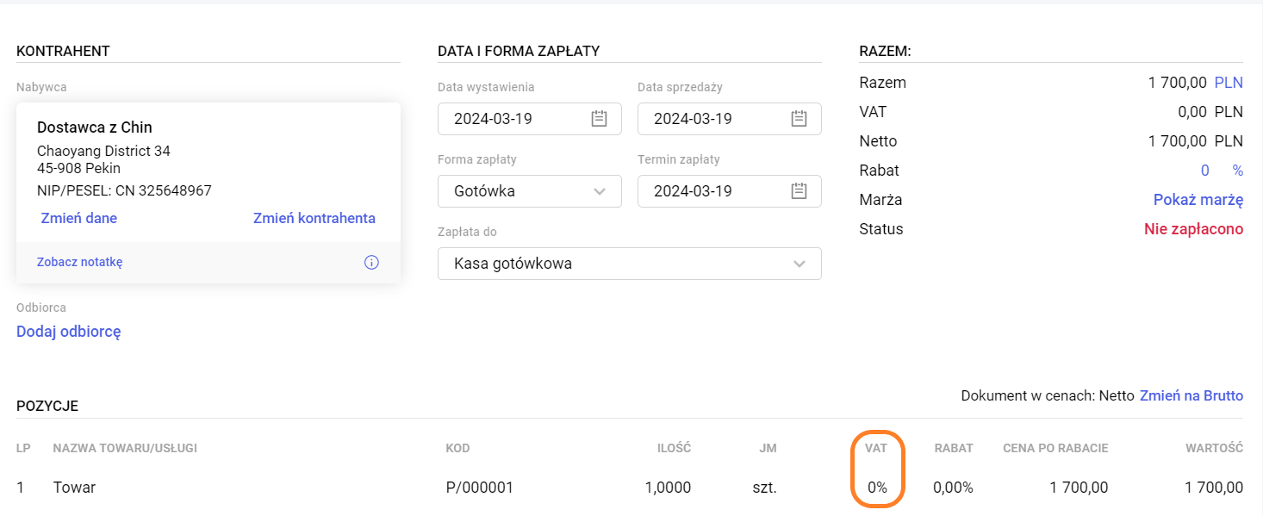Switch prices with Zmień na Brutto

click(1191, 395)
